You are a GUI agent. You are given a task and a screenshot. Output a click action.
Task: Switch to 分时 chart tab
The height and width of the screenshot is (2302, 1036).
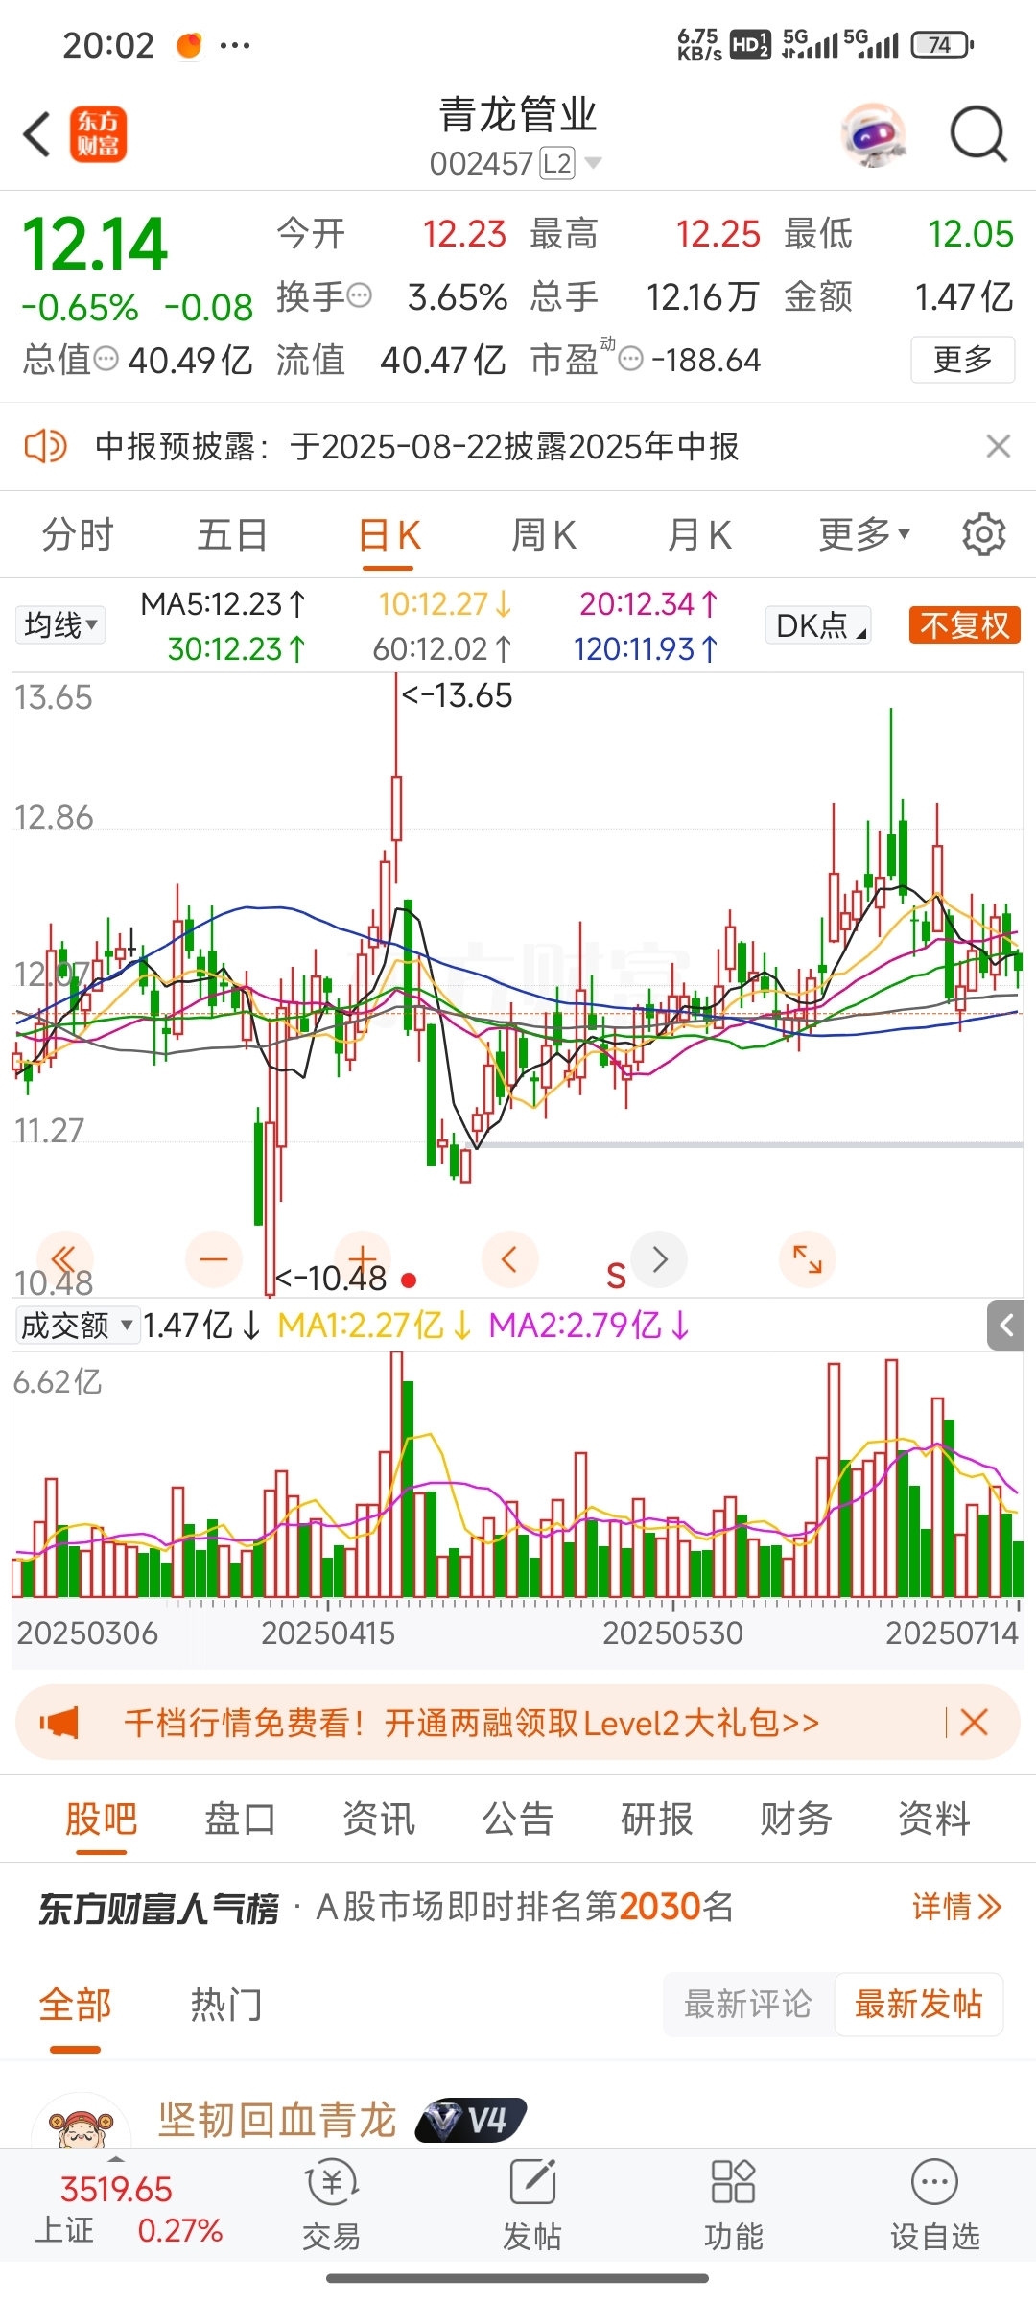coord(78,534)
